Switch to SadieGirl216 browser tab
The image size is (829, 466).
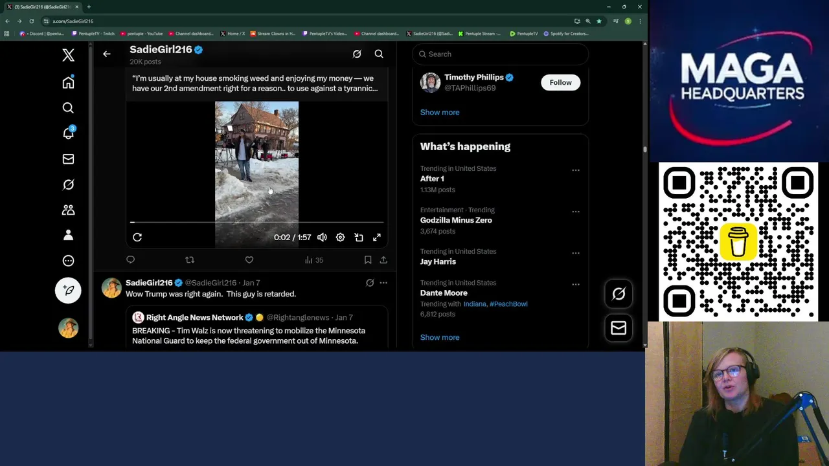42,6
